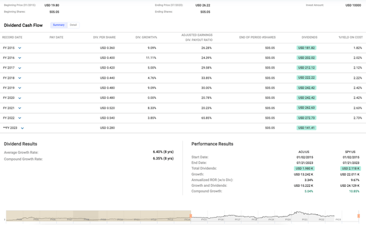
Task: Click the left orange range handle on timeline
Action: (190, 216)
